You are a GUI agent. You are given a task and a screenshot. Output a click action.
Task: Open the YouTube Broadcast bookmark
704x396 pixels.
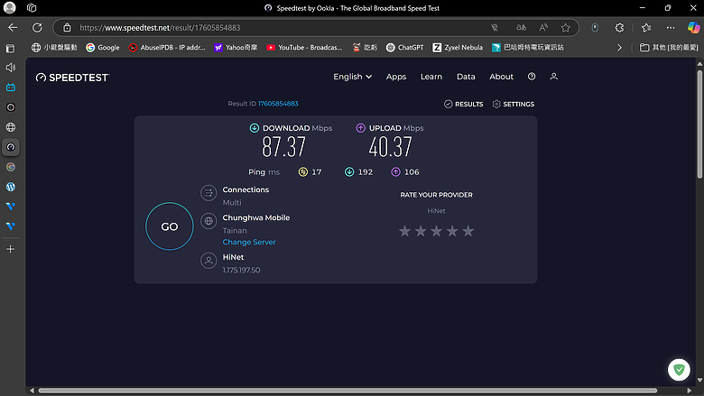[x=304, y=48]
